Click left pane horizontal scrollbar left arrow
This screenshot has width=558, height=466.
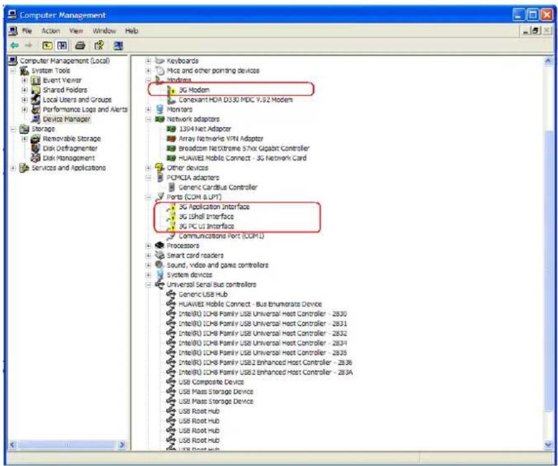tap(12, 444)
